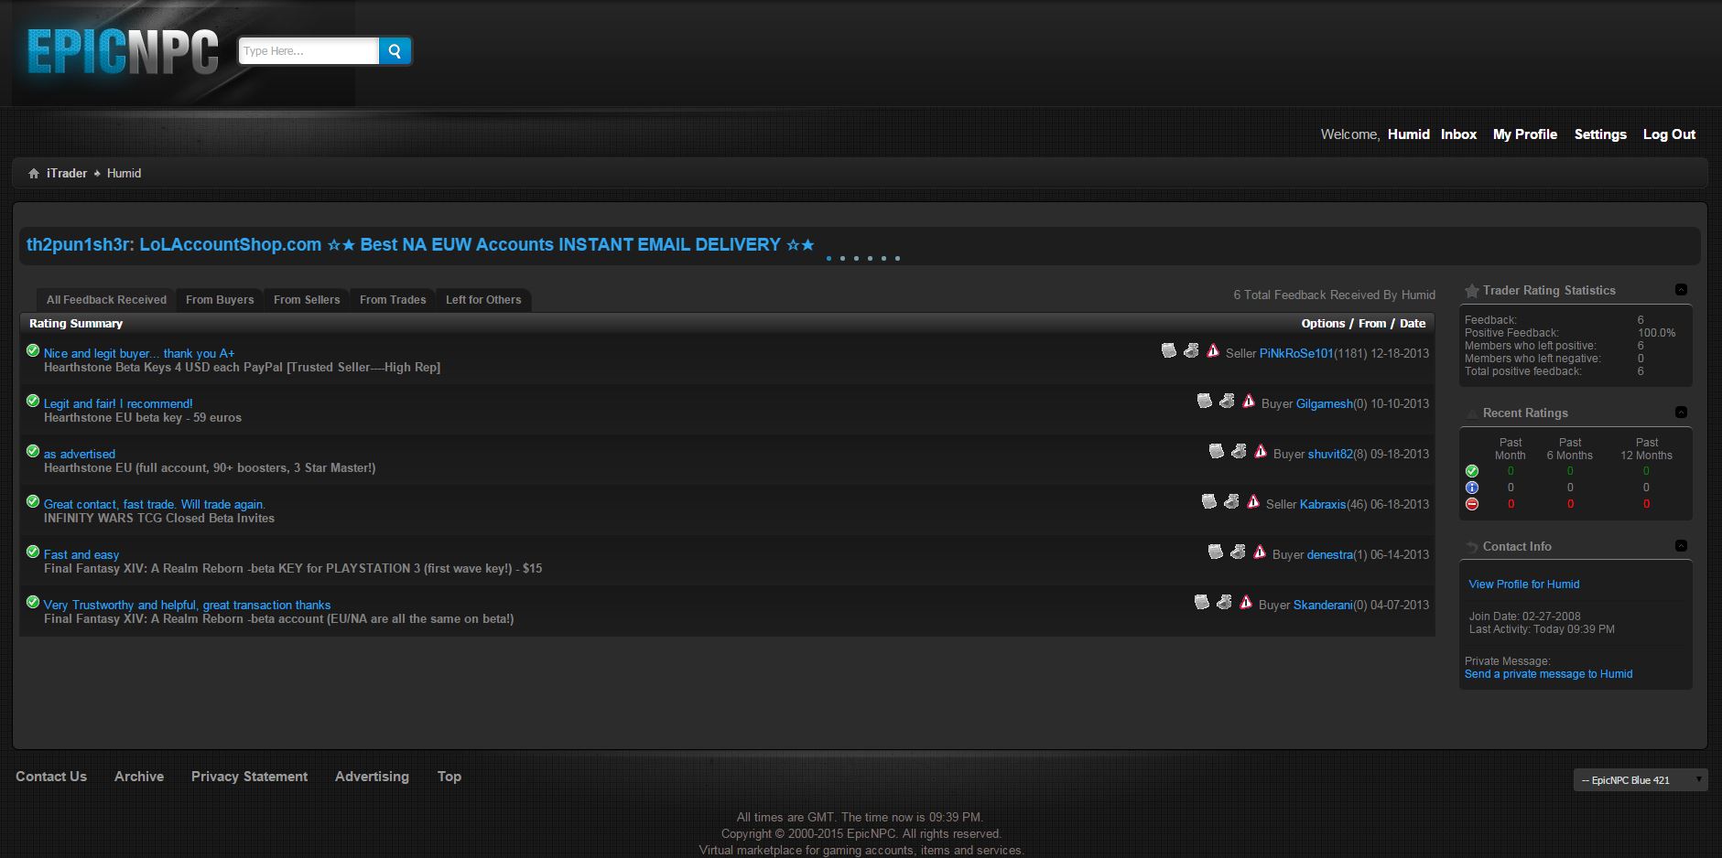The width and height of the screenshot is (1722, 858).
Task: Report Skanderani feedback via warning icon
Action: coord(1246,602)
